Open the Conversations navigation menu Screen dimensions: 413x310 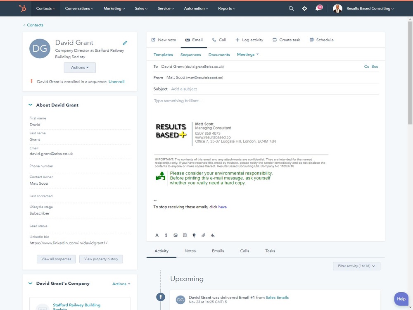click(x=79, y=8)
